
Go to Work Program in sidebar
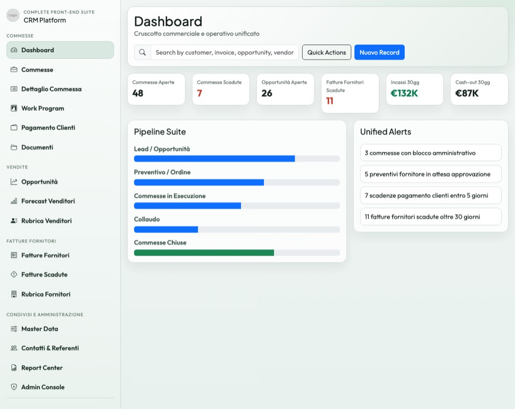pyautogui.click(x=60, y=108)
